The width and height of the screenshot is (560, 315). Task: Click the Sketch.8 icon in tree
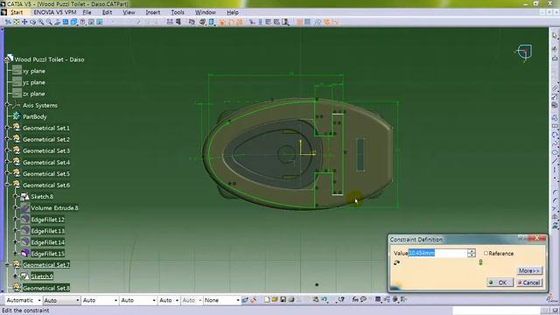tap(24, 196)
